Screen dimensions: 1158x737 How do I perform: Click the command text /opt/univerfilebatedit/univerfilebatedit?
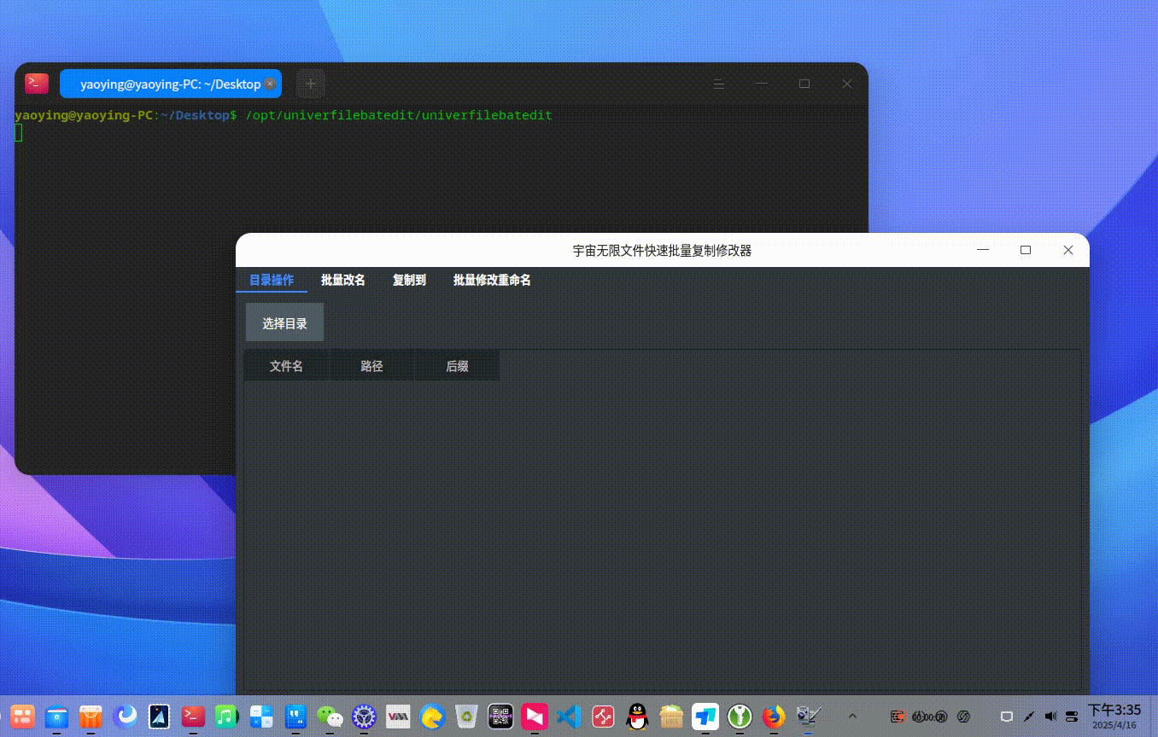pos(399,114)
